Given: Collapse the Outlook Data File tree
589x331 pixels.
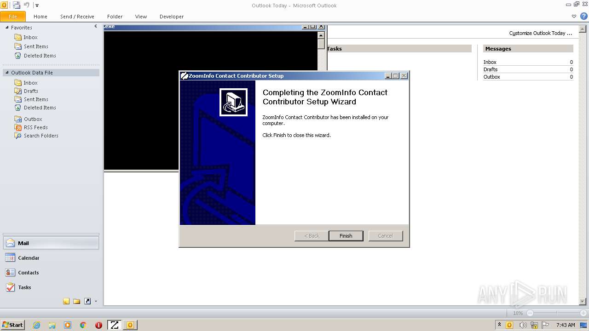Looking at the screenshot, I should click(7, 73).
